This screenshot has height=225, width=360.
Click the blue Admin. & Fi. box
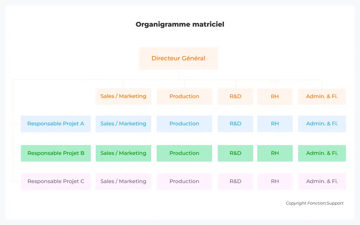tap(322, 124)
